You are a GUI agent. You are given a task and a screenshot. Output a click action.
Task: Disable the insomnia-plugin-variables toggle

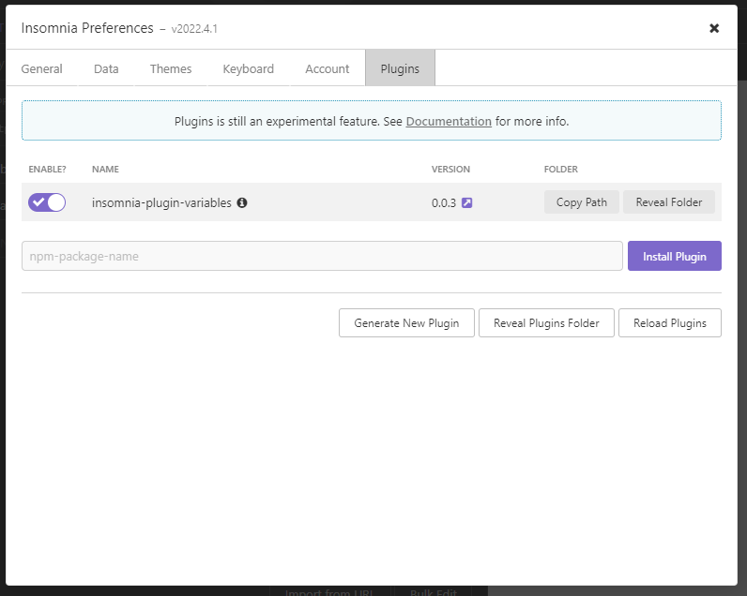[47, 202]
